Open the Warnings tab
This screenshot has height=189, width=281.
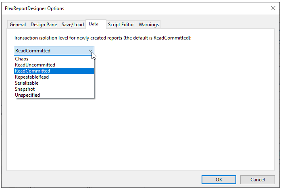[149, 25]
